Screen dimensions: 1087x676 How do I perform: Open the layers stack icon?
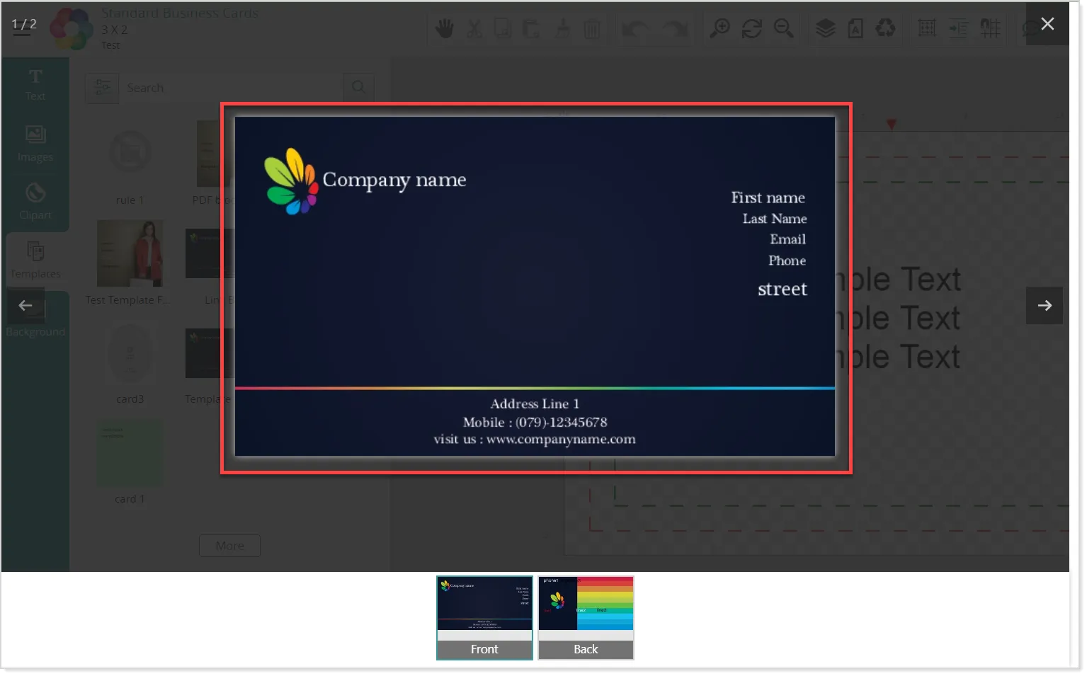[825, 28]
